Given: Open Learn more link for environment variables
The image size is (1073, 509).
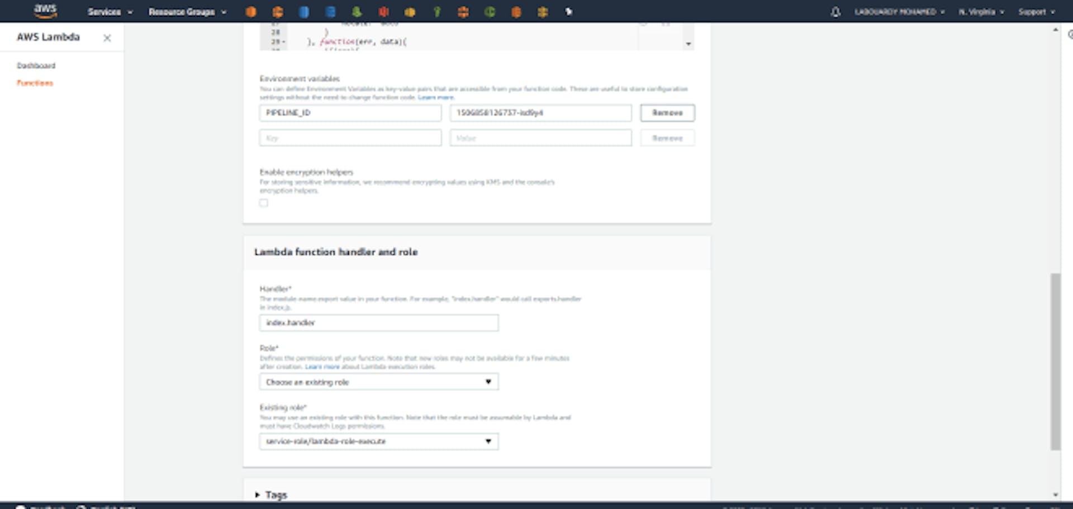Looking at the screenshot, I should [x=436, y=97].
